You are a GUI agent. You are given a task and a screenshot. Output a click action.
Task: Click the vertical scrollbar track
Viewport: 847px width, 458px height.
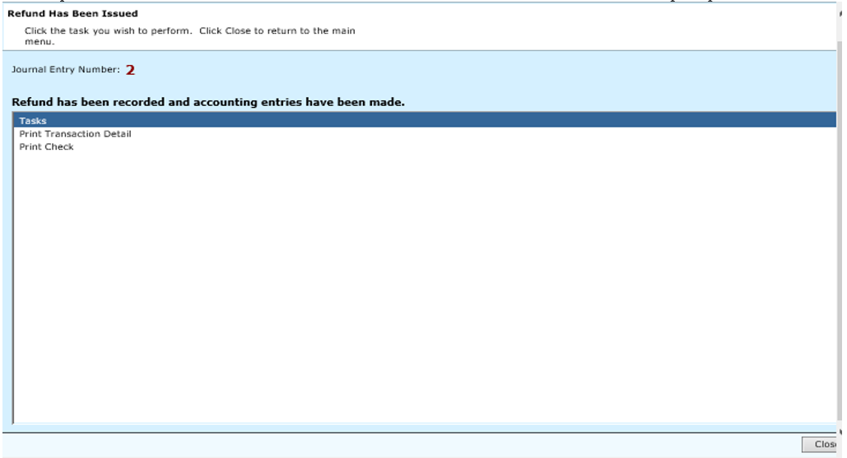840,230
